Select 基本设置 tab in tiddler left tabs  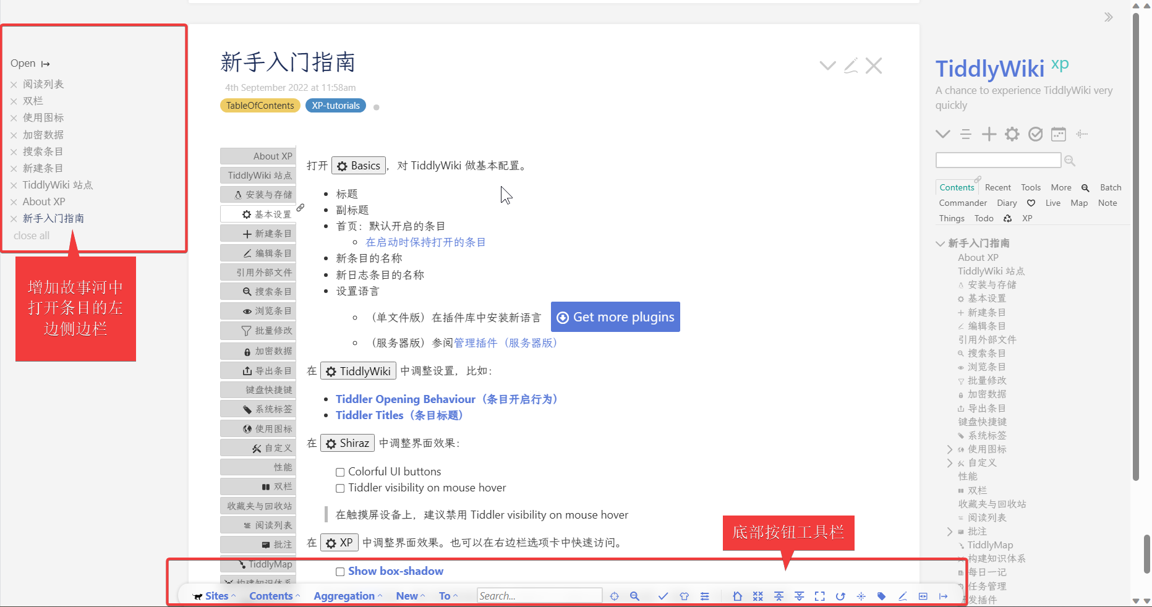click(x=258, y=214)
